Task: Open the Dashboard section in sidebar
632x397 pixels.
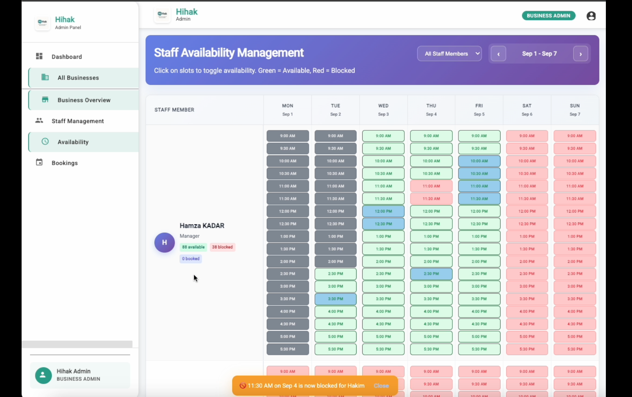Action: 67,56
